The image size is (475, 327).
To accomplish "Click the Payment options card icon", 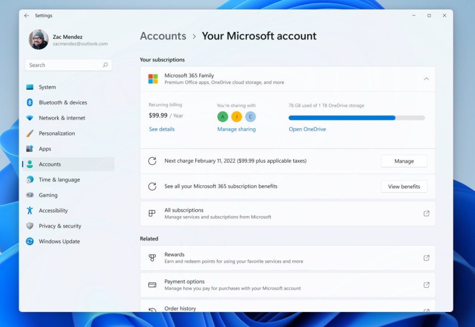I will [151, 285].
